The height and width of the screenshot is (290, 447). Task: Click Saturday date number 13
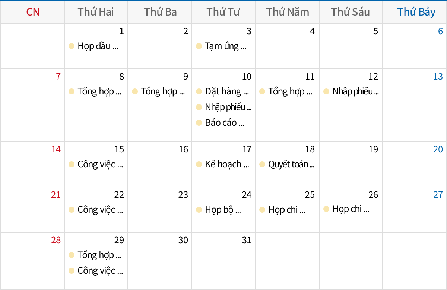click(438, 77)
